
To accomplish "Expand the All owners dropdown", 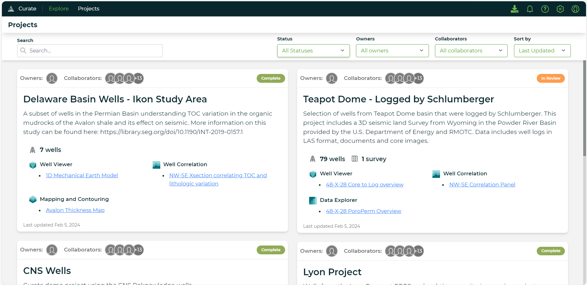I will (392, 51).
